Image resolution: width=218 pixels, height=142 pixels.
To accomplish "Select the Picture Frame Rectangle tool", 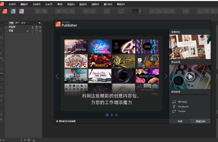I will [x=2, y=63].
